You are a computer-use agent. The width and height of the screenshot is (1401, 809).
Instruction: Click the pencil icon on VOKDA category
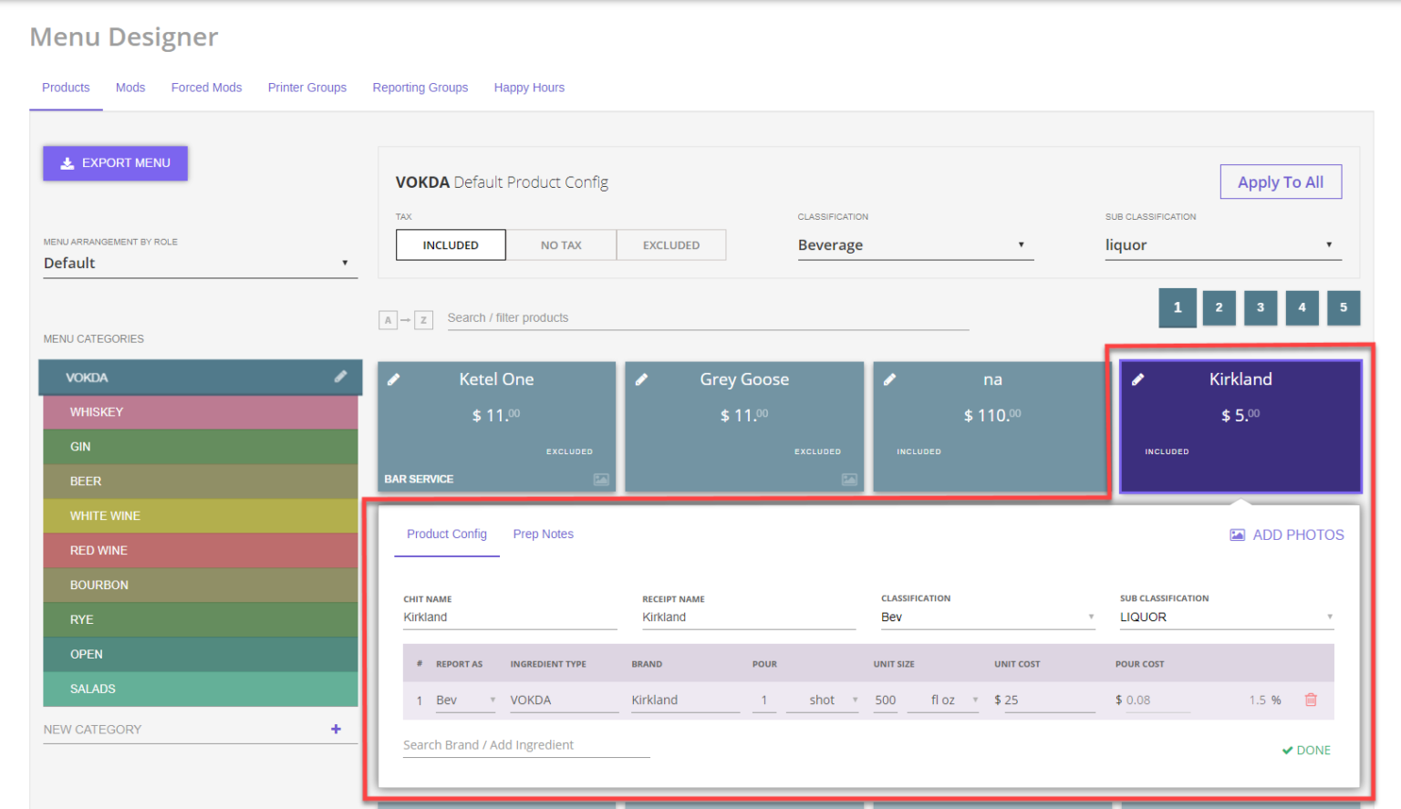point(340,377)
